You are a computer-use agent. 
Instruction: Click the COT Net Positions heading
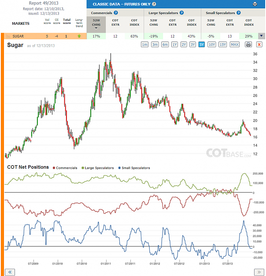(x=28, y=167)
